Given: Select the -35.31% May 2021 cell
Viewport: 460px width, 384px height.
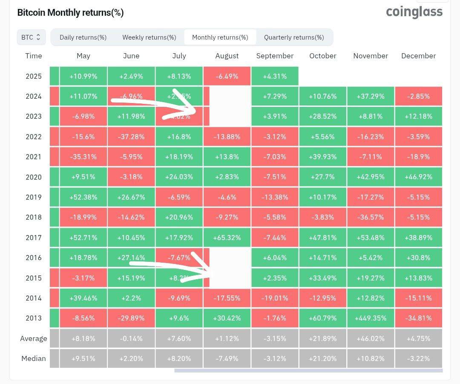Looking at the screenshot, I should 83,157.
